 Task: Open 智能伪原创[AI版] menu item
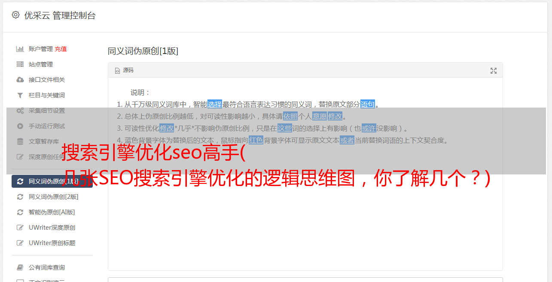(52, 212)
